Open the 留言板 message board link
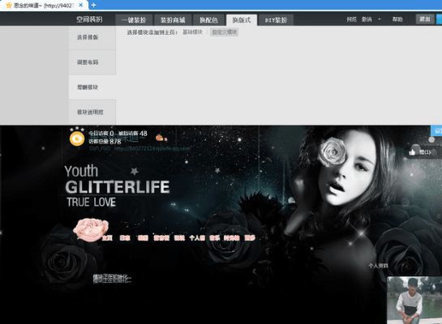This screenshot has width=442, height=324. (x=161, y=238)
